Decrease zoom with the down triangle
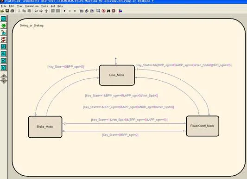Image resolution: width=247 pixels, height=179 pixels. [x=4, y=82]
